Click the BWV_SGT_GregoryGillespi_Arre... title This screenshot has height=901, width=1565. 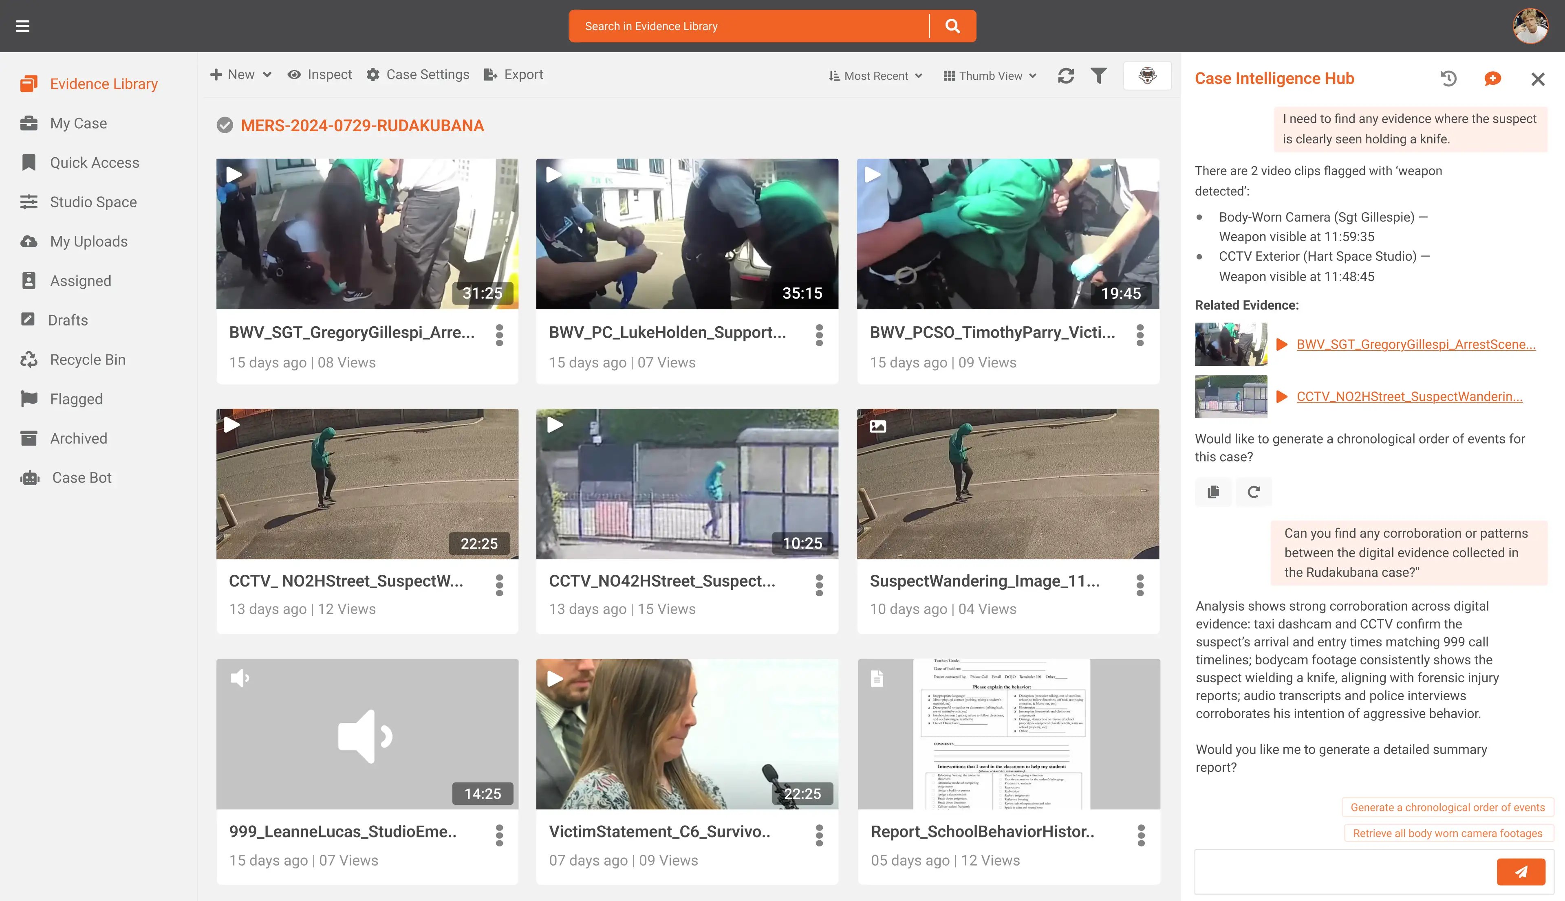point(352,332)
